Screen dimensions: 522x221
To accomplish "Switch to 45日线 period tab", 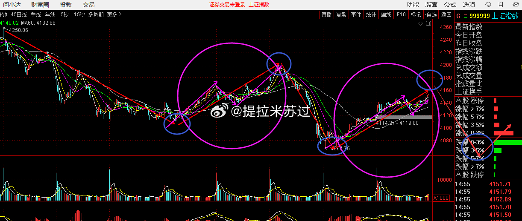I will pos(19,14).
